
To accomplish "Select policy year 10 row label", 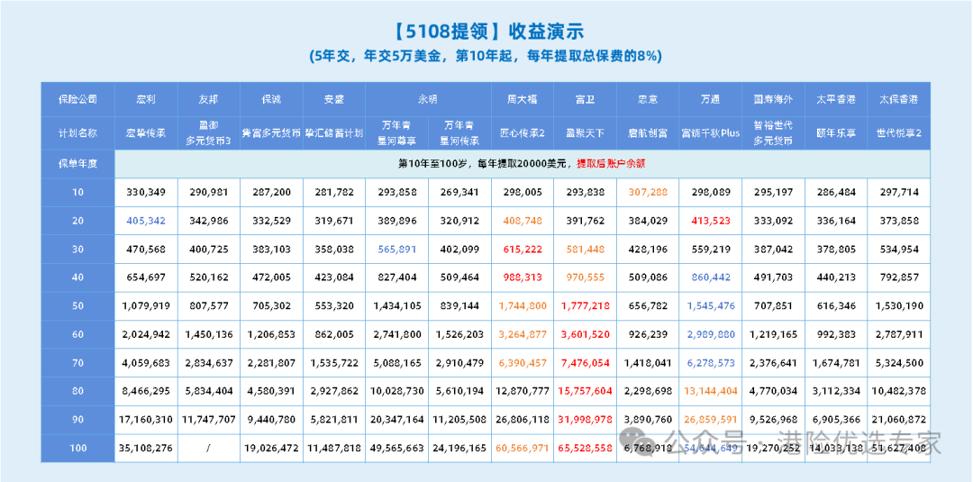I will [x=77, y=192].
